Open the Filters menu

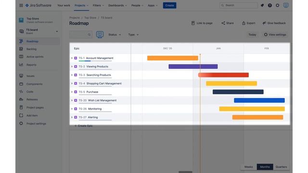(98, 5)
